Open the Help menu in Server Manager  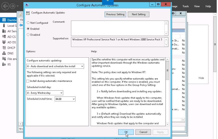tap(208, 6)
